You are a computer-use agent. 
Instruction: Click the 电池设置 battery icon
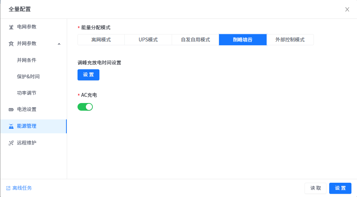pos(11,110)
